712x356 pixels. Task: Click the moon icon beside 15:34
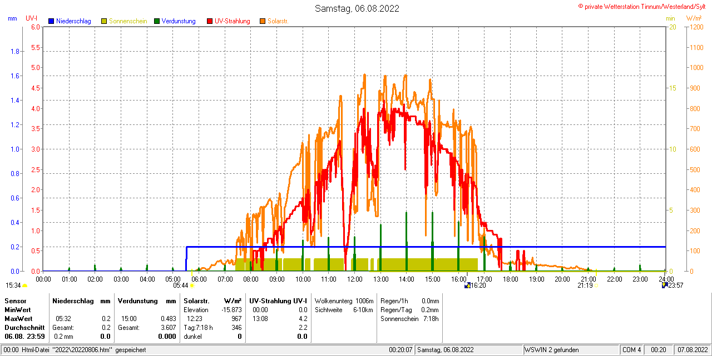pos(25,285)
